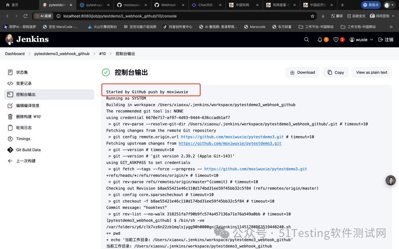Open 火山引擎控制台 bookmark
The image size is (399, 249).
tap(102, 27)
